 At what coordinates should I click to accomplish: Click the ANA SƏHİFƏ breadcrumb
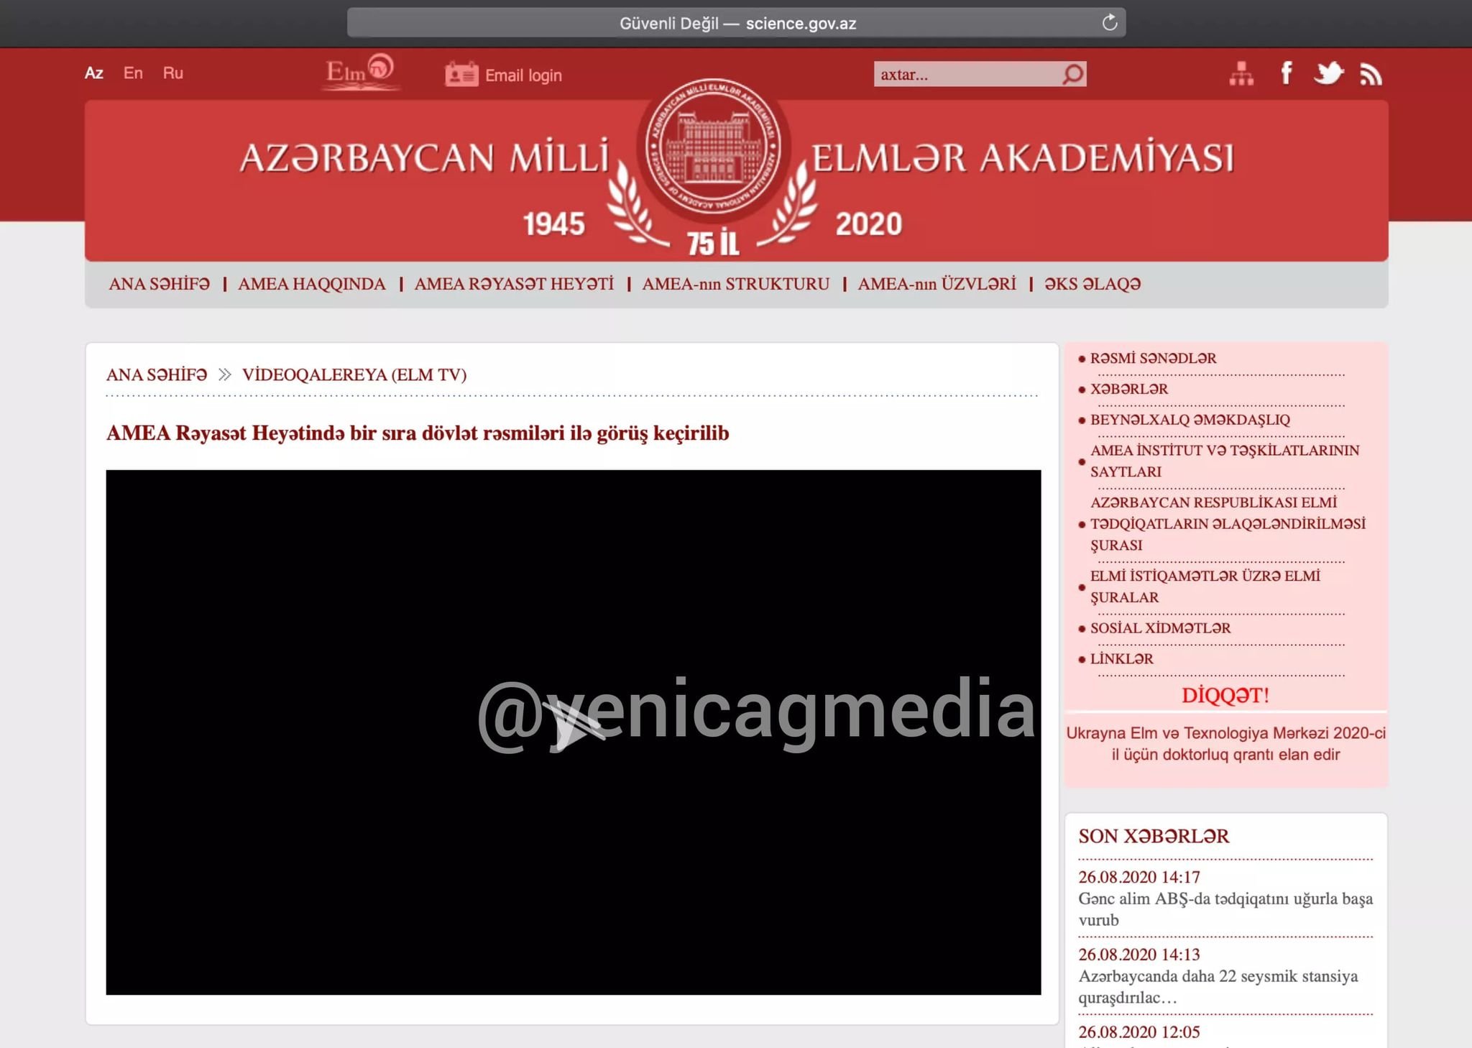(157, 374)
